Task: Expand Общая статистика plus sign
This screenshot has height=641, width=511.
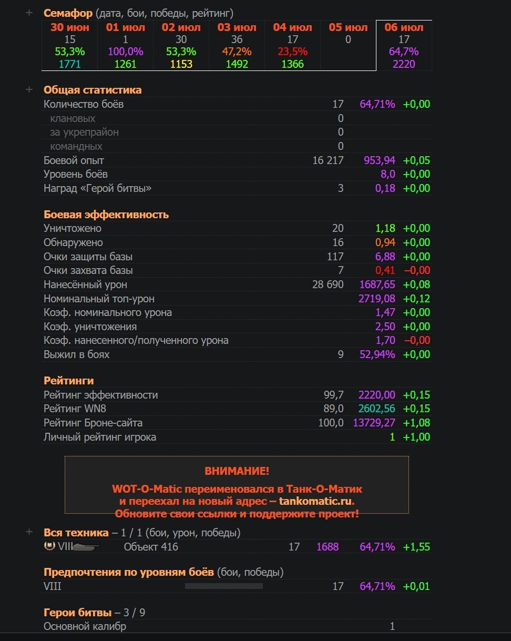Action: [29, 89]
